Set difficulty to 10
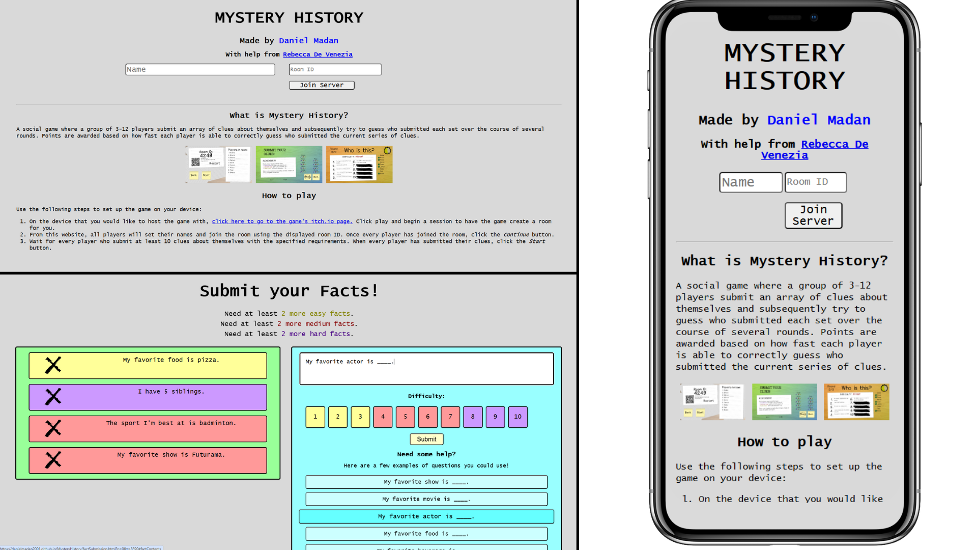The height and width of the screenshot is (550, 977). click(518, 417)
